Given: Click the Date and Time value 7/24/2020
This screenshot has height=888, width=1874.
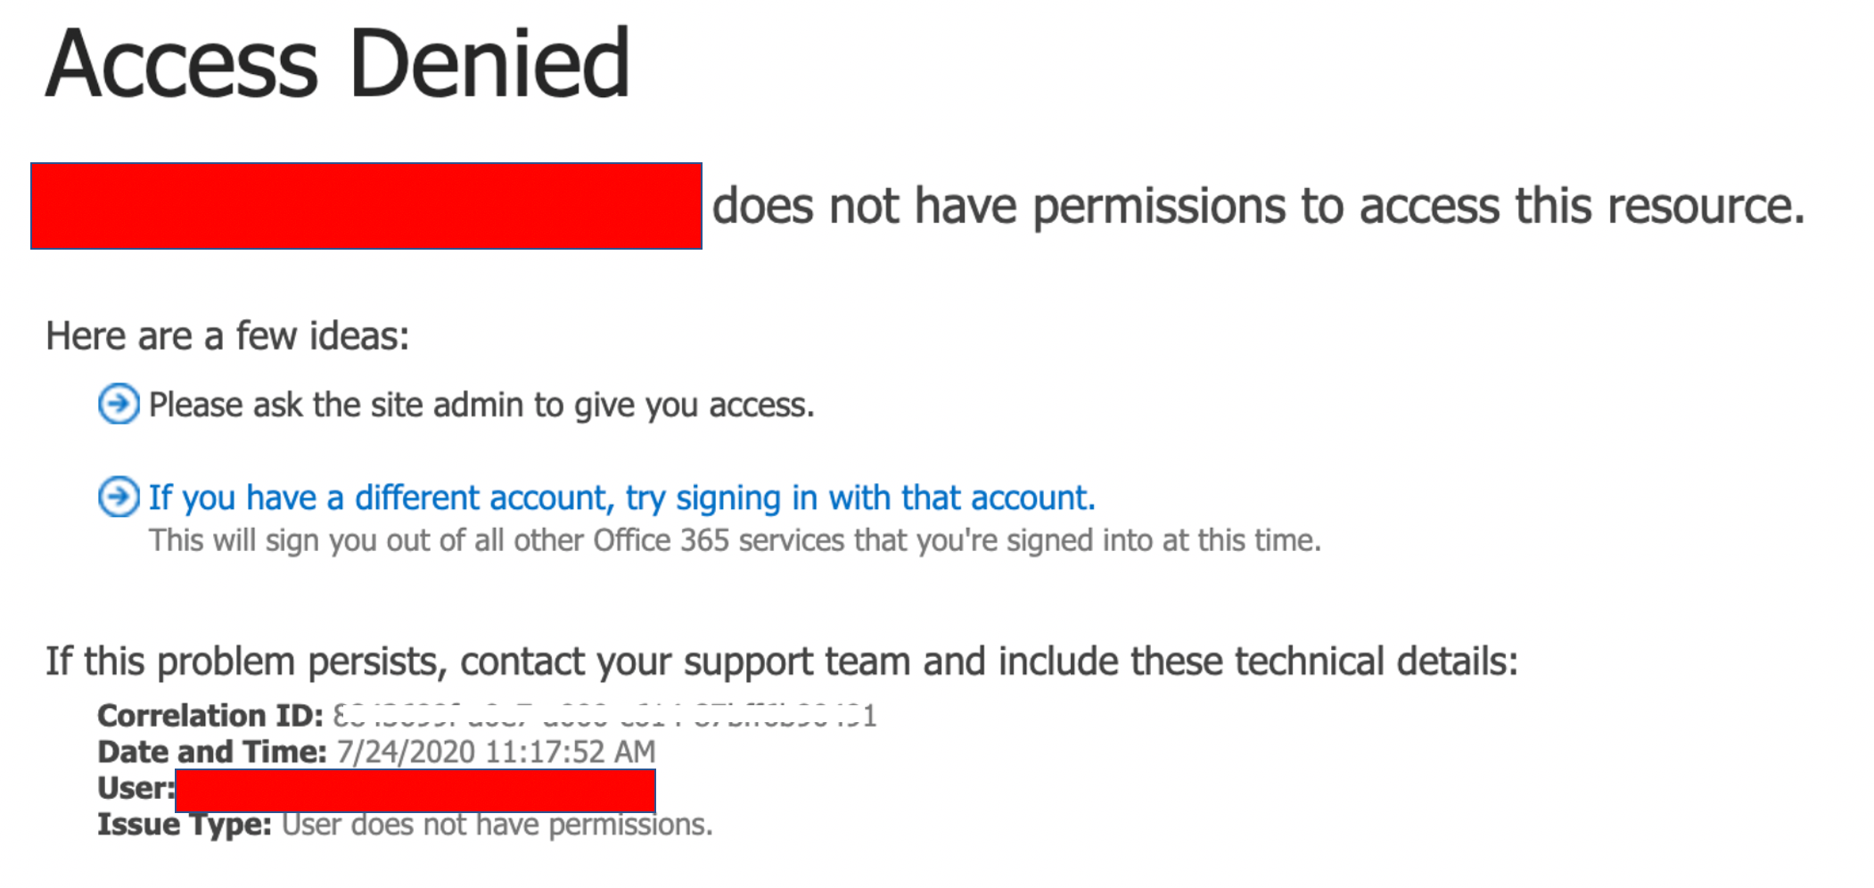Looking at the screenshot, I should 496,752.
